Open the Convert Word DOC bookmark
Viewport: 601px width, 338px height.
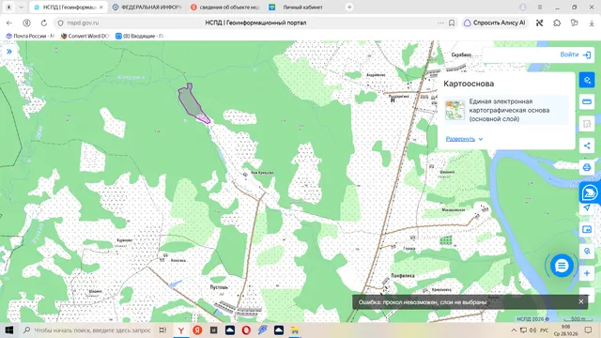[85, 36]
